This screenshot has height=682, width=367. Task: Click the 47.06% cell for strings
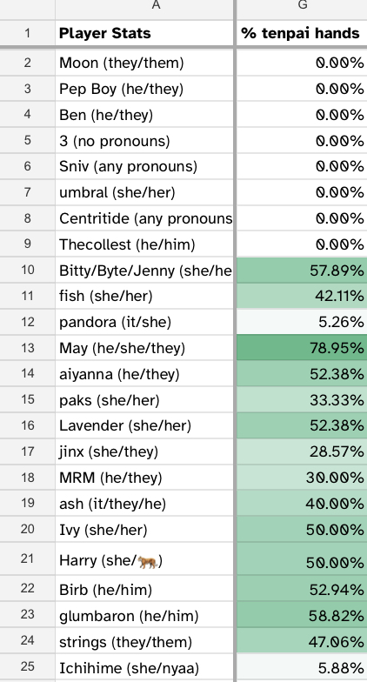pos(303,642)
